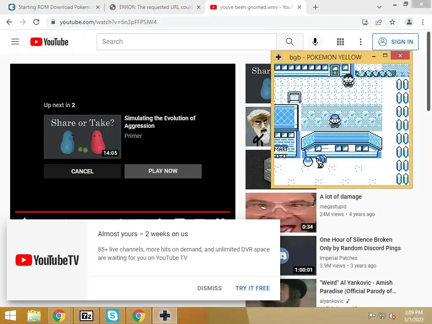Click the red video progress bar
432x324 pixels.
pos(123,212)
